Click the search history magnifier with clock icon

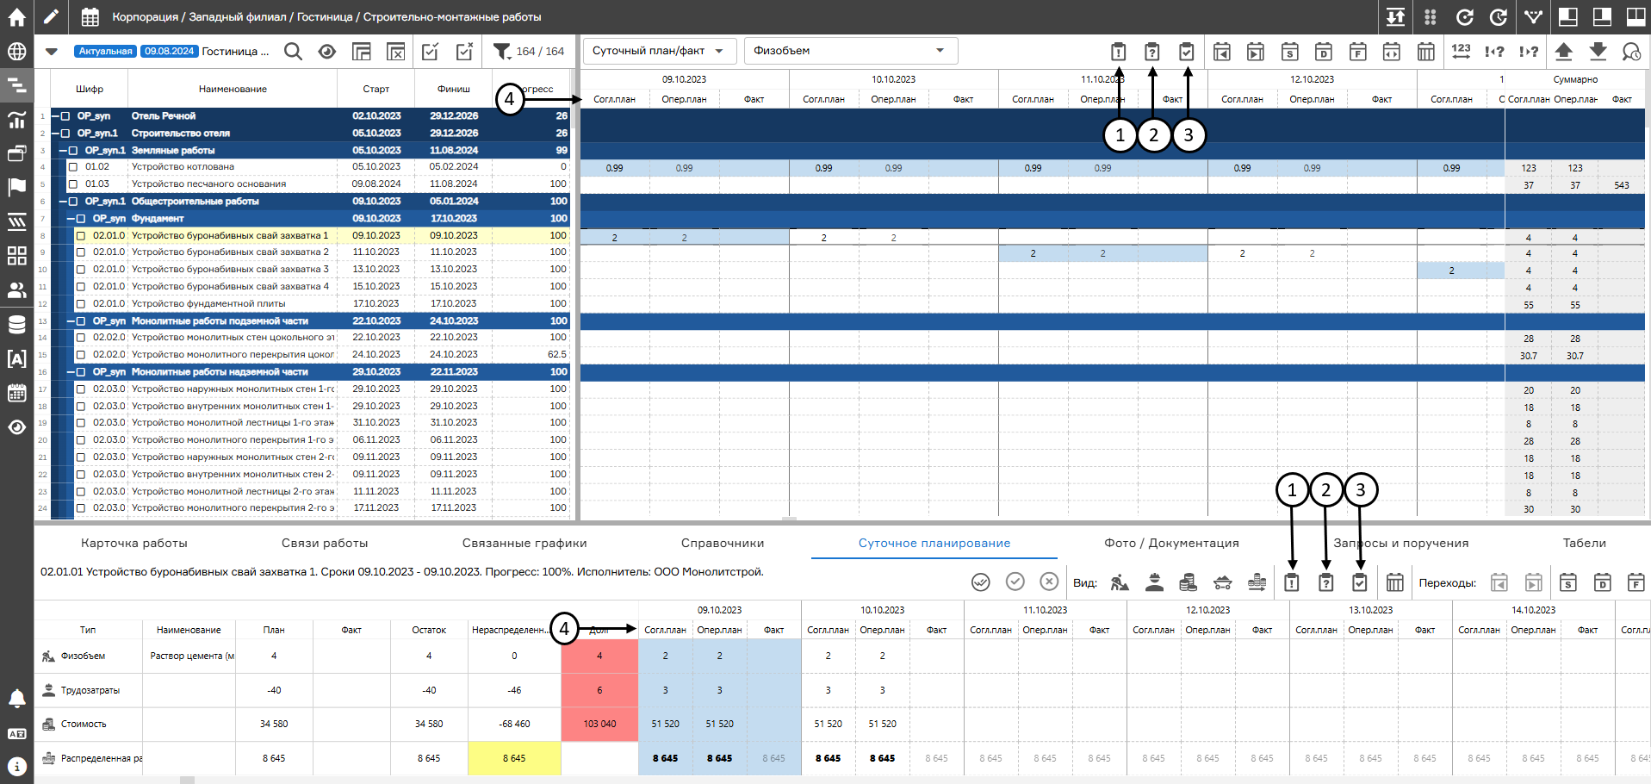click(x=1631, y=52)
